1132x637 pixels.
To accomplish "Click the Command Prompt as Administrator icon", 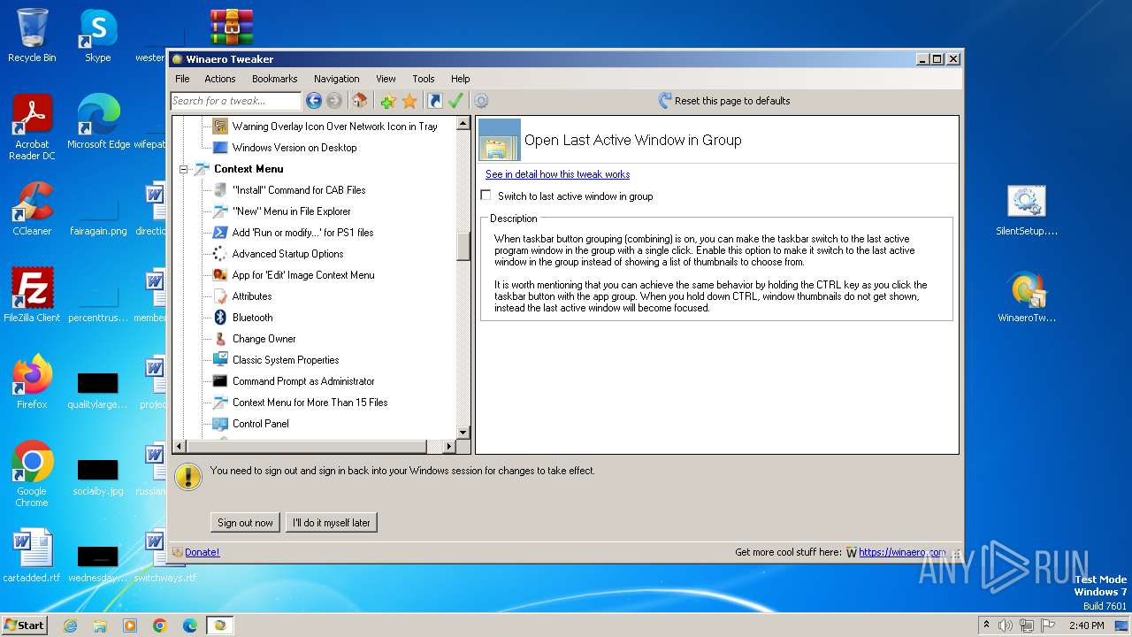I will pos(220,381).
